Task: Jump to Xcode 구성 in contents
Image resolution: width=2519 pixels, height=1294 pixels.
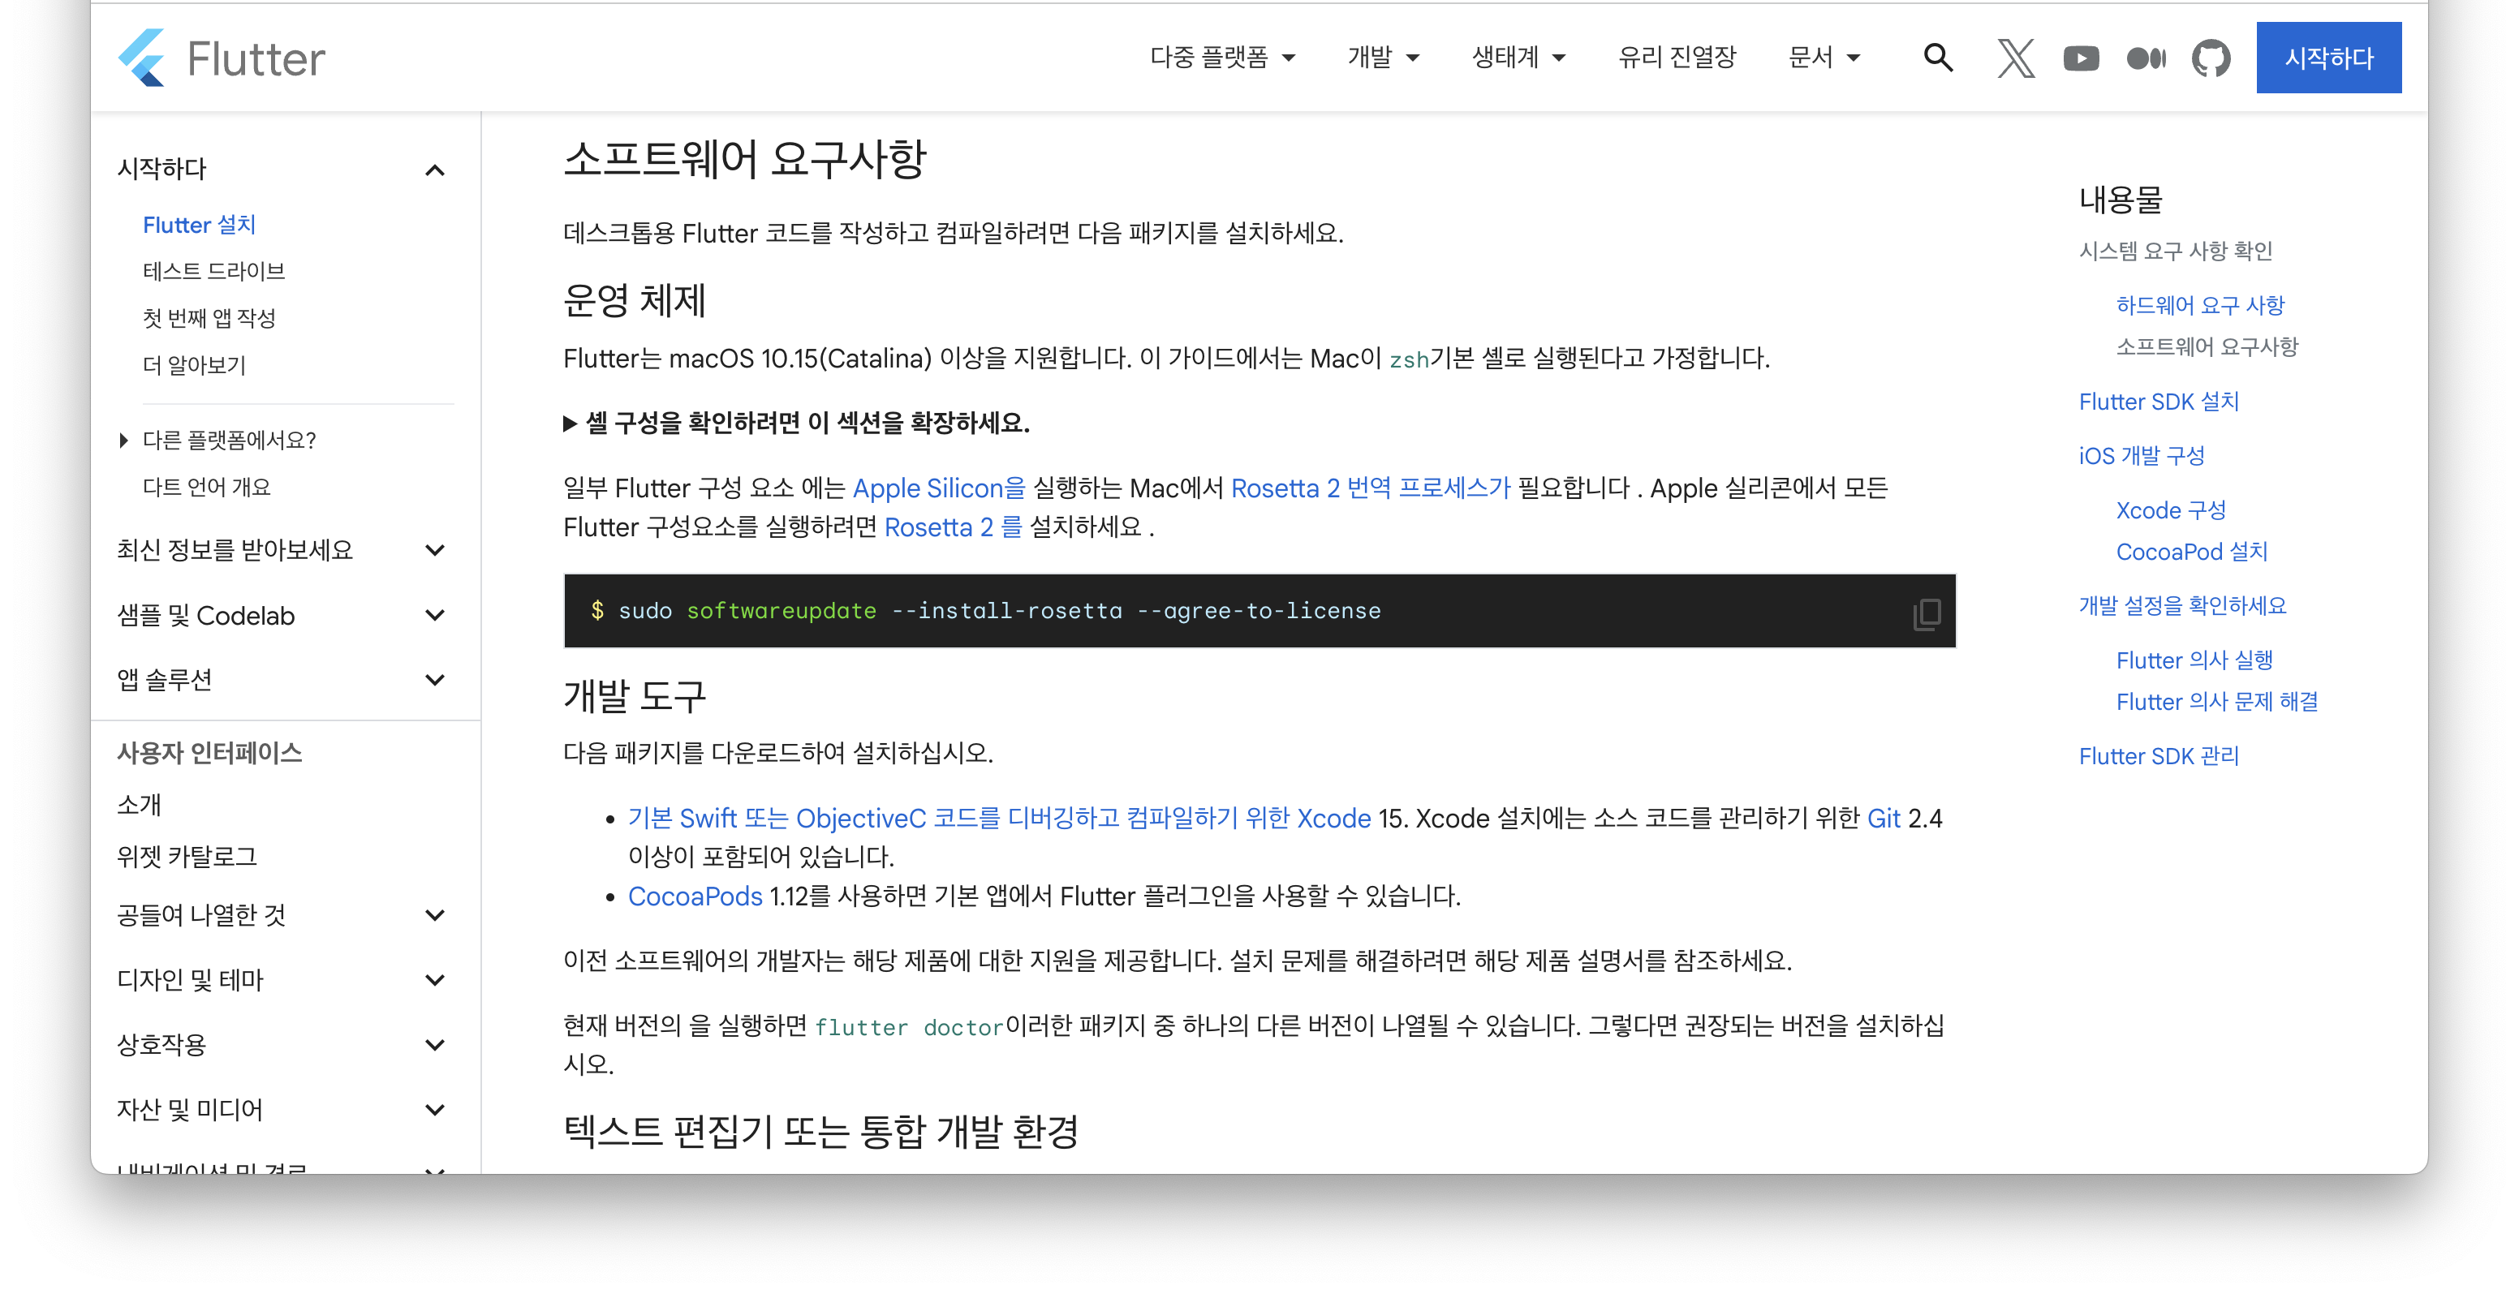Action: pyautogui.click(x=2170, y=510)
